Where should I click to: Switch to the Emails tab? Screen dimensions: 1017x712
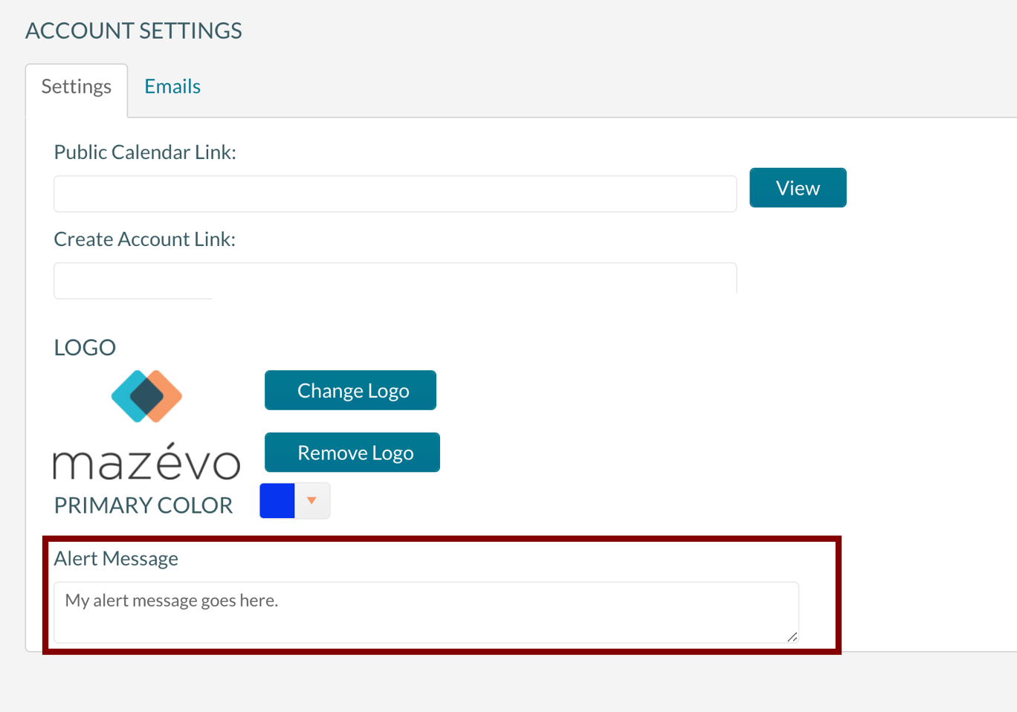click(172, 86)
